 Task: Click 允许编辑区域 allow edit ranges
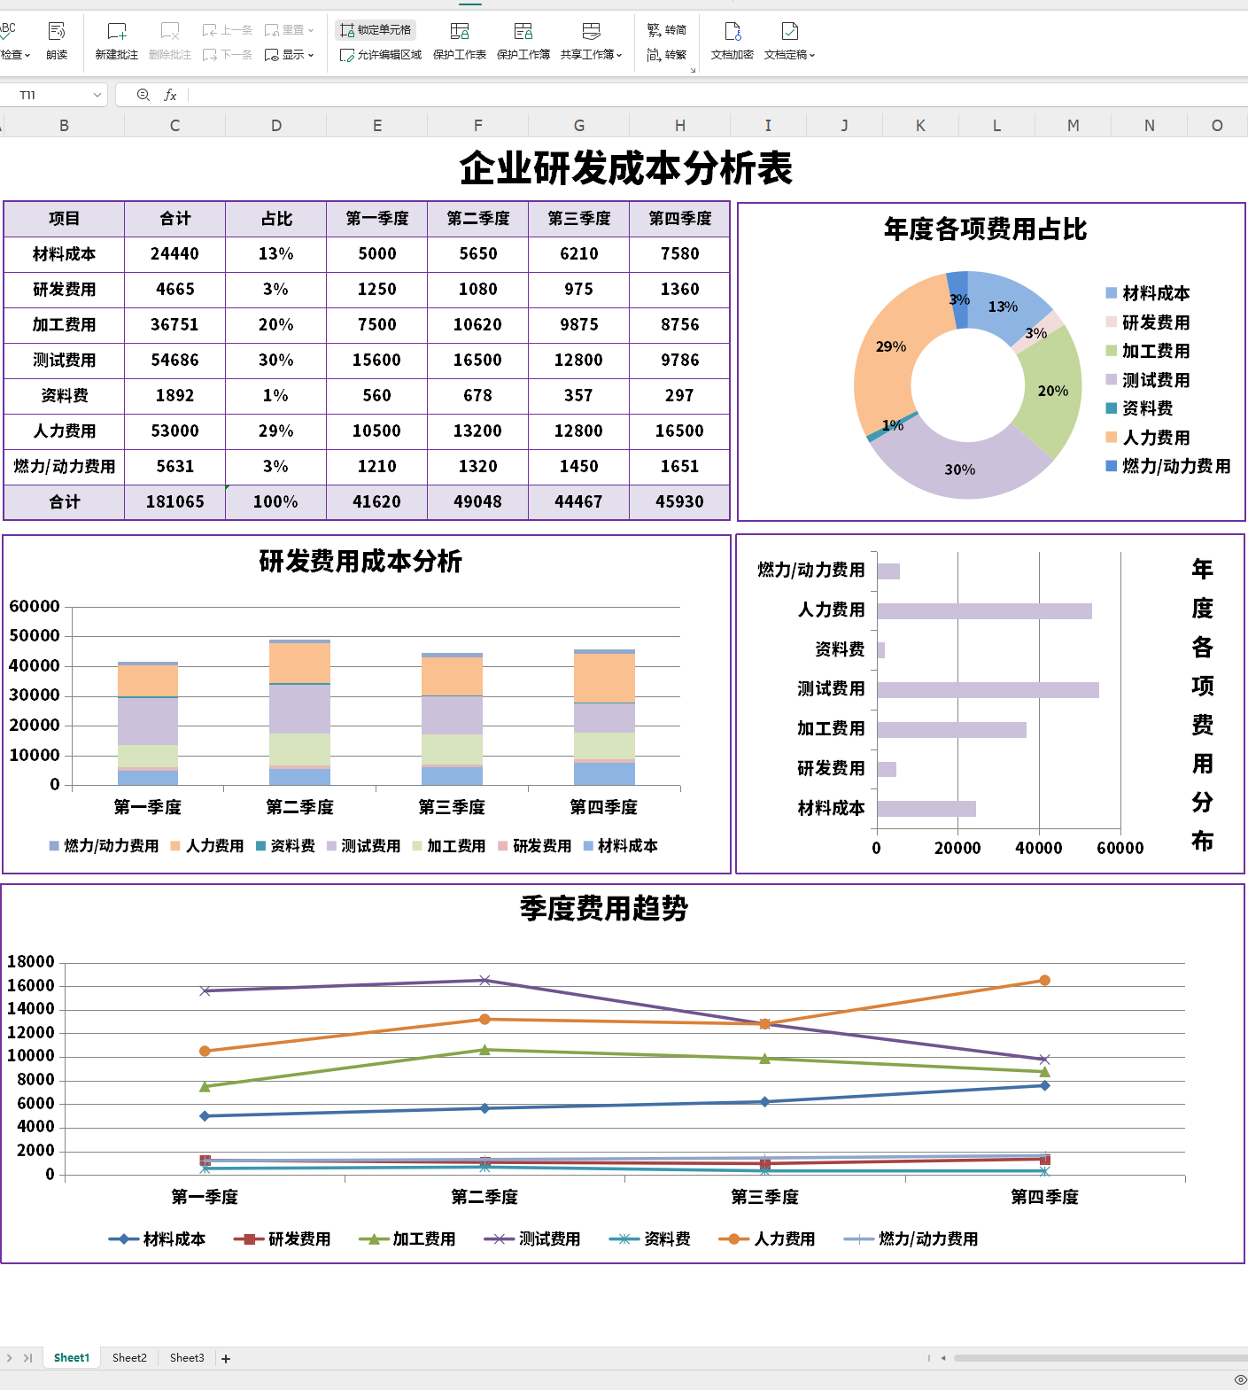pyautogui.click(x=381, y=55)
